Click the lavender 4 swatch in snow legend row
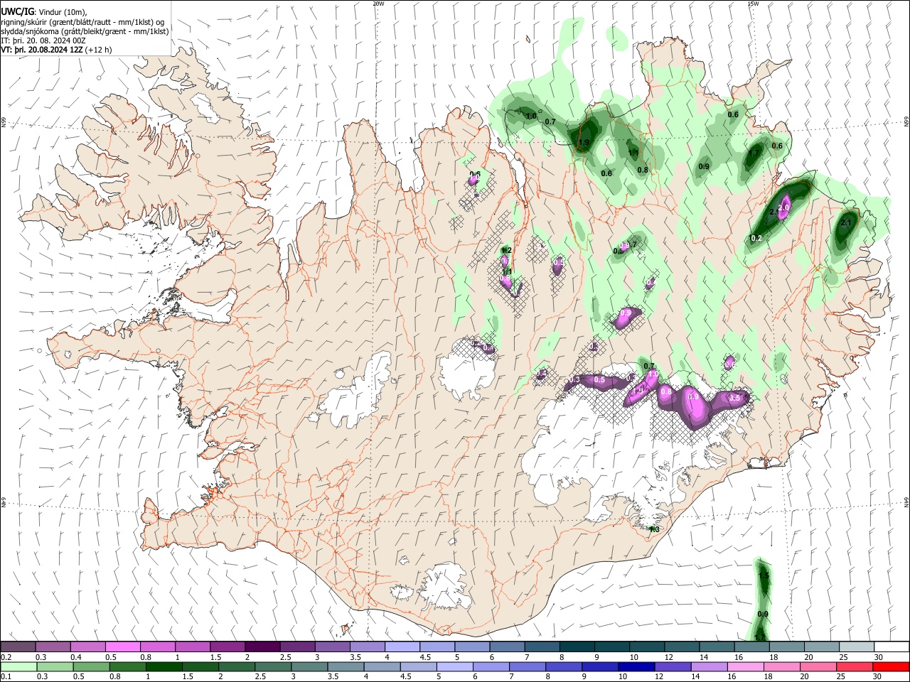Screen dimensions: 910x682 pyautogui.click(x=401, y=647)
